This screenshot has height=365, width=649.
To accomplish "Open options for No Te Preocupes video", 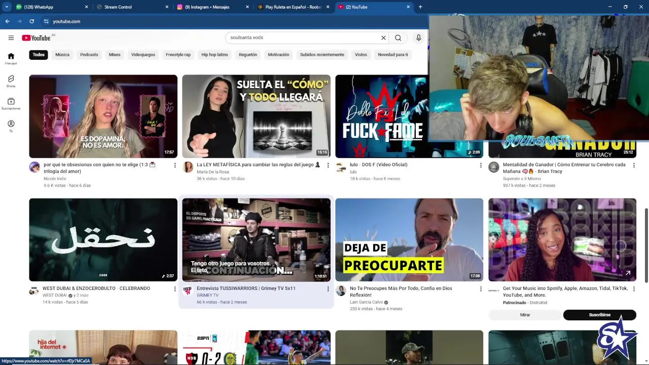I will 481,289.
